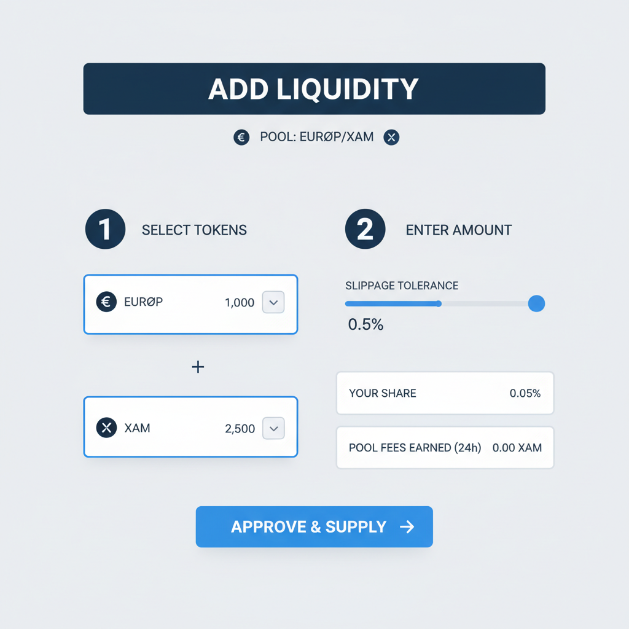Select the YOUR SHARE row showing 0.05%
This screenshot has height=629, width=629.
444,393
